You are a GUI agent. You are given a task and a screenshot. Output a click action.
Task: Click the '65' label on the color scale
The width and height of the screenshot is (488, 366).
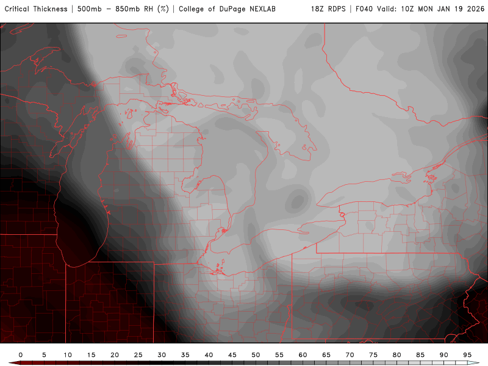coord(326,355)
